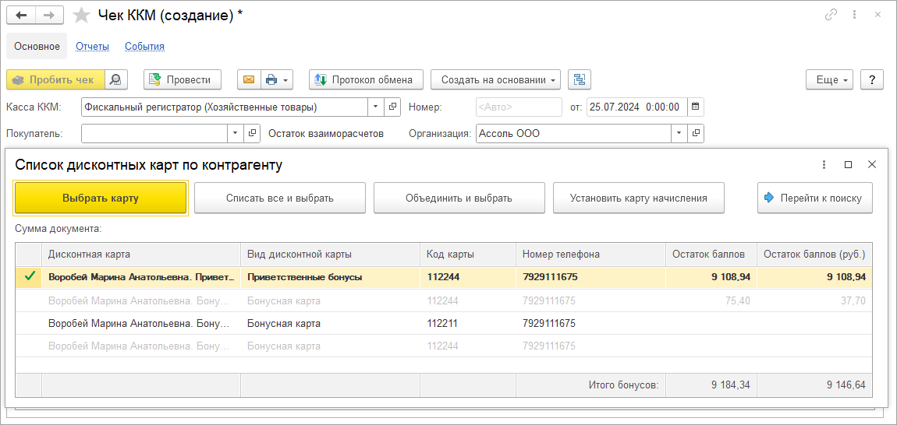Switch to the События tab
Image resolution: width=897 pixels, height=425 pixels.
pos(144,46)
